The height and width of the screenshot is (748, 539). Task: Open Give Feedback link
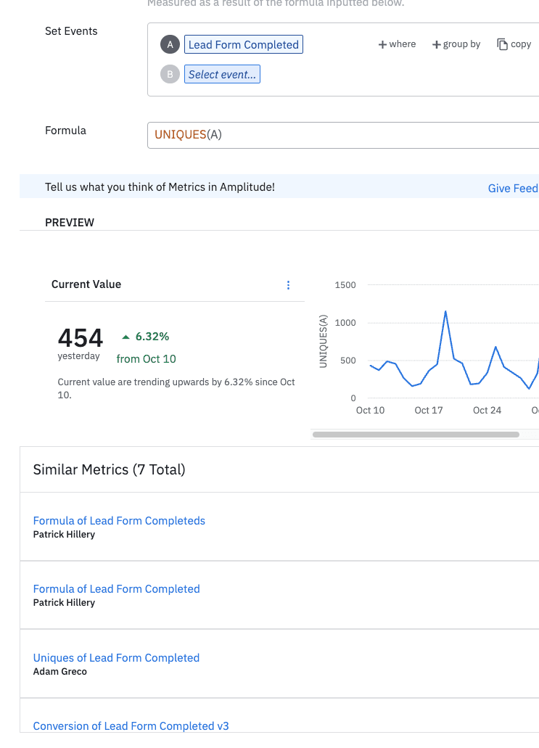[512, 188]
